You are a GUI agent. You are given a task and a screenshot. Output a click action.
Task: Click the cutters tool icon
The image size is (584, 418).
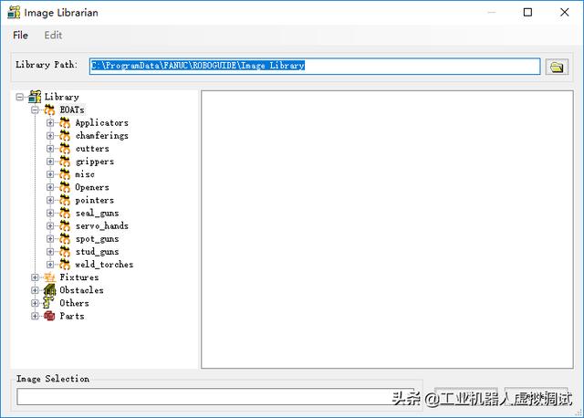click(65, 148)
